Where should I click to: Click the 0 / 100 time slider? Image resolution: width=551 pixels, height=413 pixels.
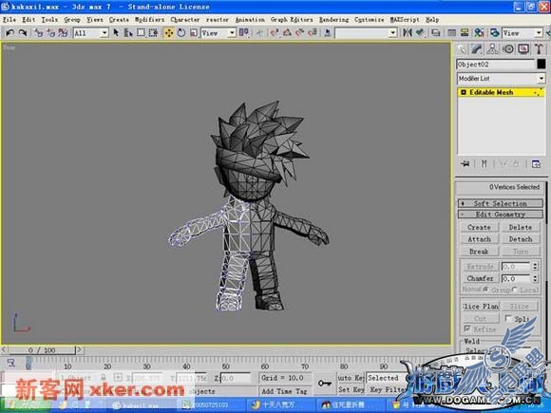pyautogui.click(x=42, y=350)
